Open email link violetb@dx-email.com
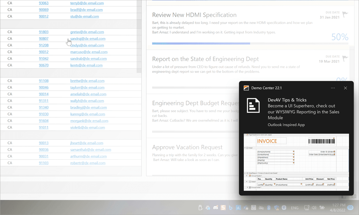The height and width of the screenshot is (215, 359). 88,127
